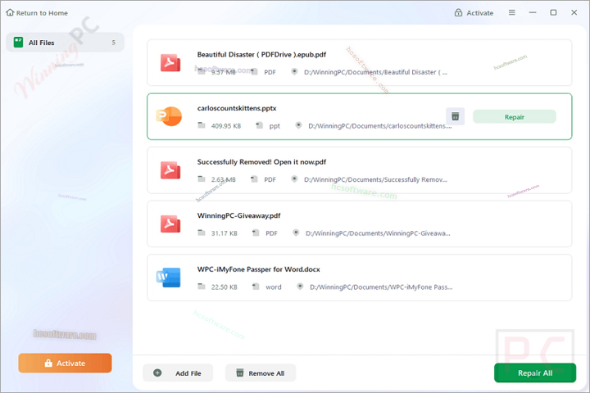Select WinningPC-Giveaway.pdf file name
590x393 pixels.
[x=239, y=216]
